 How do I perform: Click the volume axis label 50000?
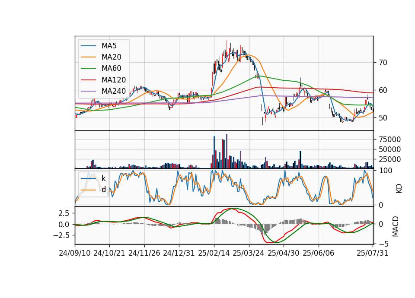coord(390,149)
